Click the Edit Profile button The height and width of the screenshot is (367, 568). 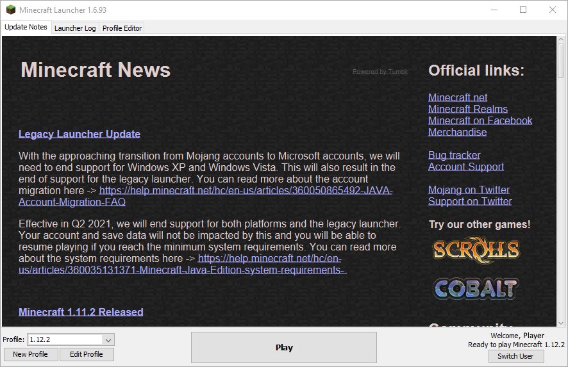click(x=86, y=354)
